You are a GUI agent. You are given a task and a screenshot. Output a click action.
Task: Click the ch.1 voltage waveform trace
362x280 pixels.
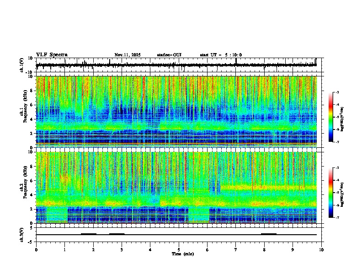click(x=176, y=65)
